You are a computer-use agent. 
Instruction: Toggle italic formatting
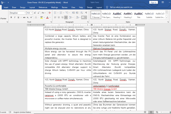15,17
